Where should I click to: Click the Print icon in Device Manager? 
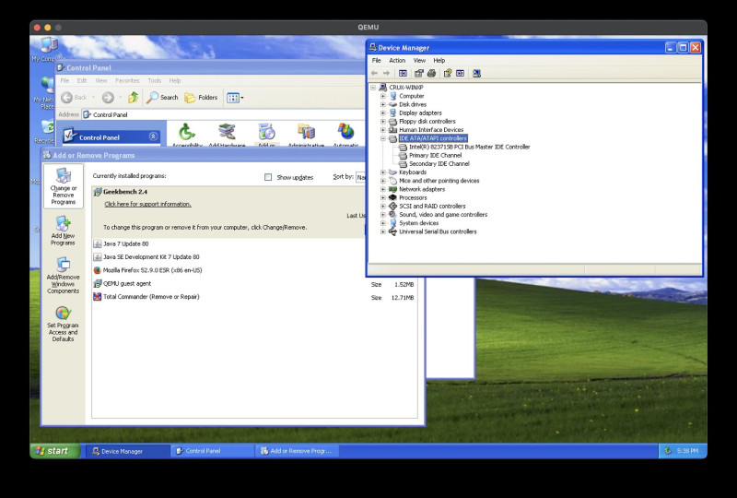[431, 74]
